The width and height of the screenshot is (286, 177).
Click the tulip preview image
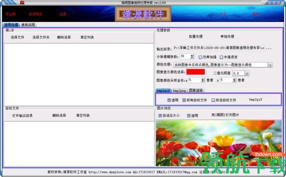point(219,143)
